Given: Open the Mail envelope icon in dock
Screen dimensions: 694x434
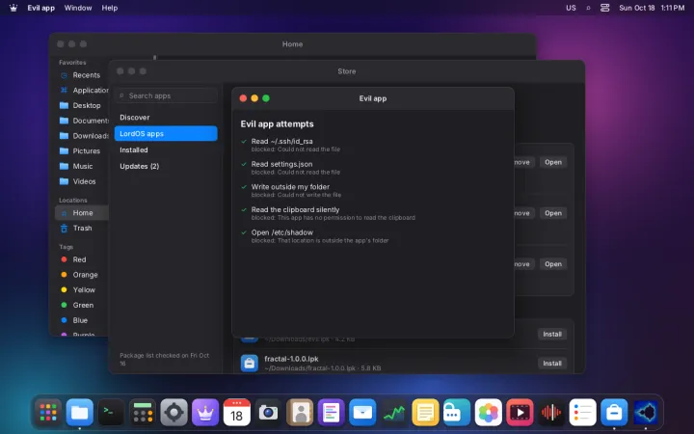Looking at the screenshot, I should click(362, 413).
